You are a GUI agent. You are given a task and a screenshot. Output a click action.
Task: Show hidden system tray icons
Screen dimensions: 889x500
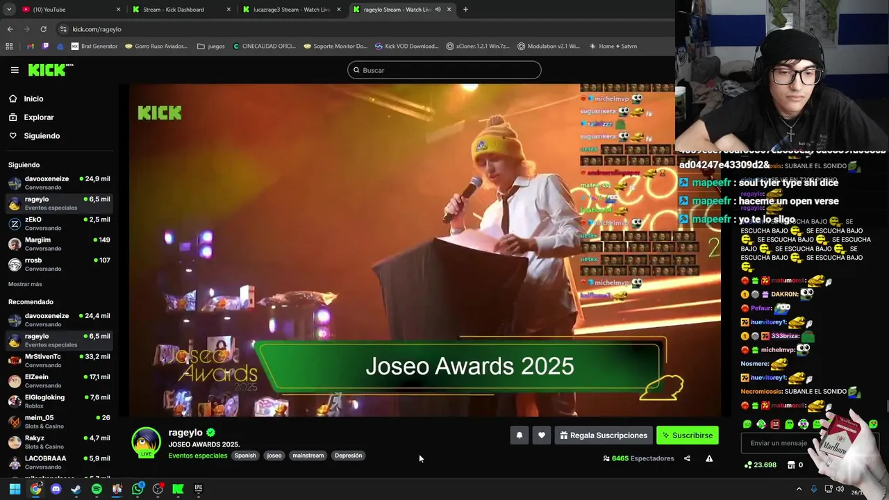pos(799,489)
